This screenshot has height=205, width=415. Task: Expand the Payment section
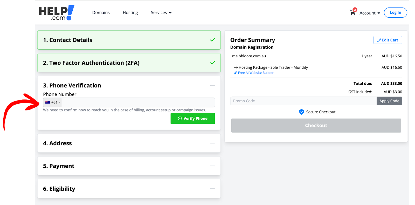pyautogui.click(x=212, y=166)
